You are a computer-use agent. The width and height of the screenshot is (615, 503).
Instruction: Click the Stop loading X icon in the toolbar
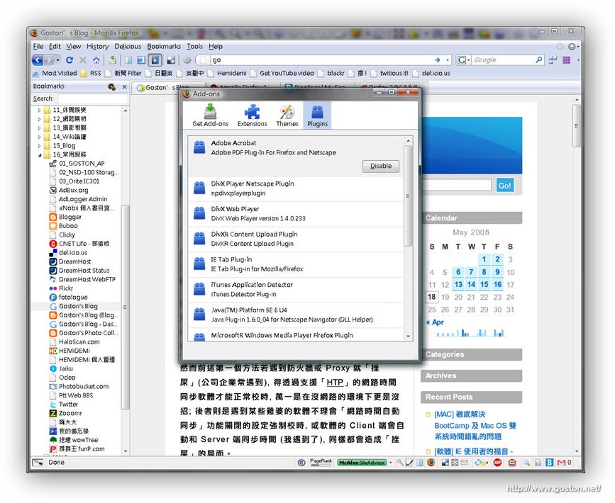pyautogui.click(x=83, y=60)
